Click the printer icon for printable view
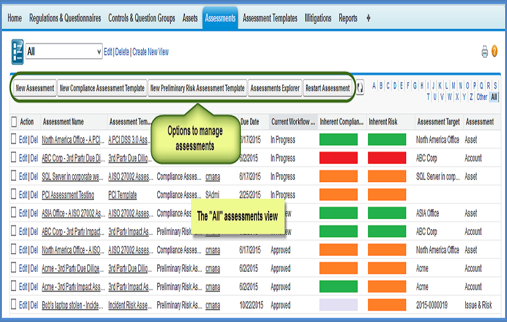 [484, 52]
